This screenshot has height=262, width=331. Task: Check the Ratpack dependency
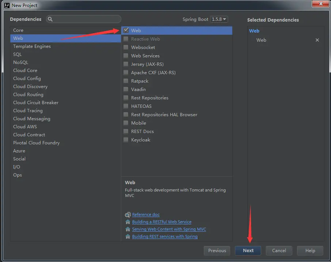126,81
